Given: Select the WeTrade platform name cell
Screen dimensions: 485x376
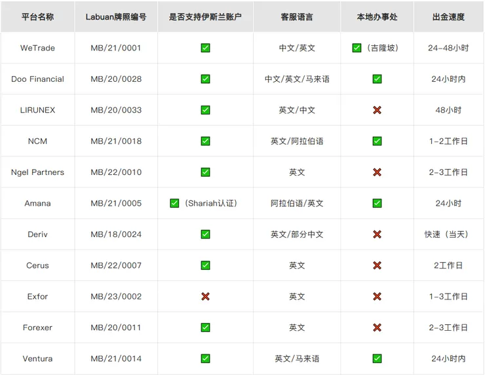Looking at the screenshot, I should tap(38, 48).
